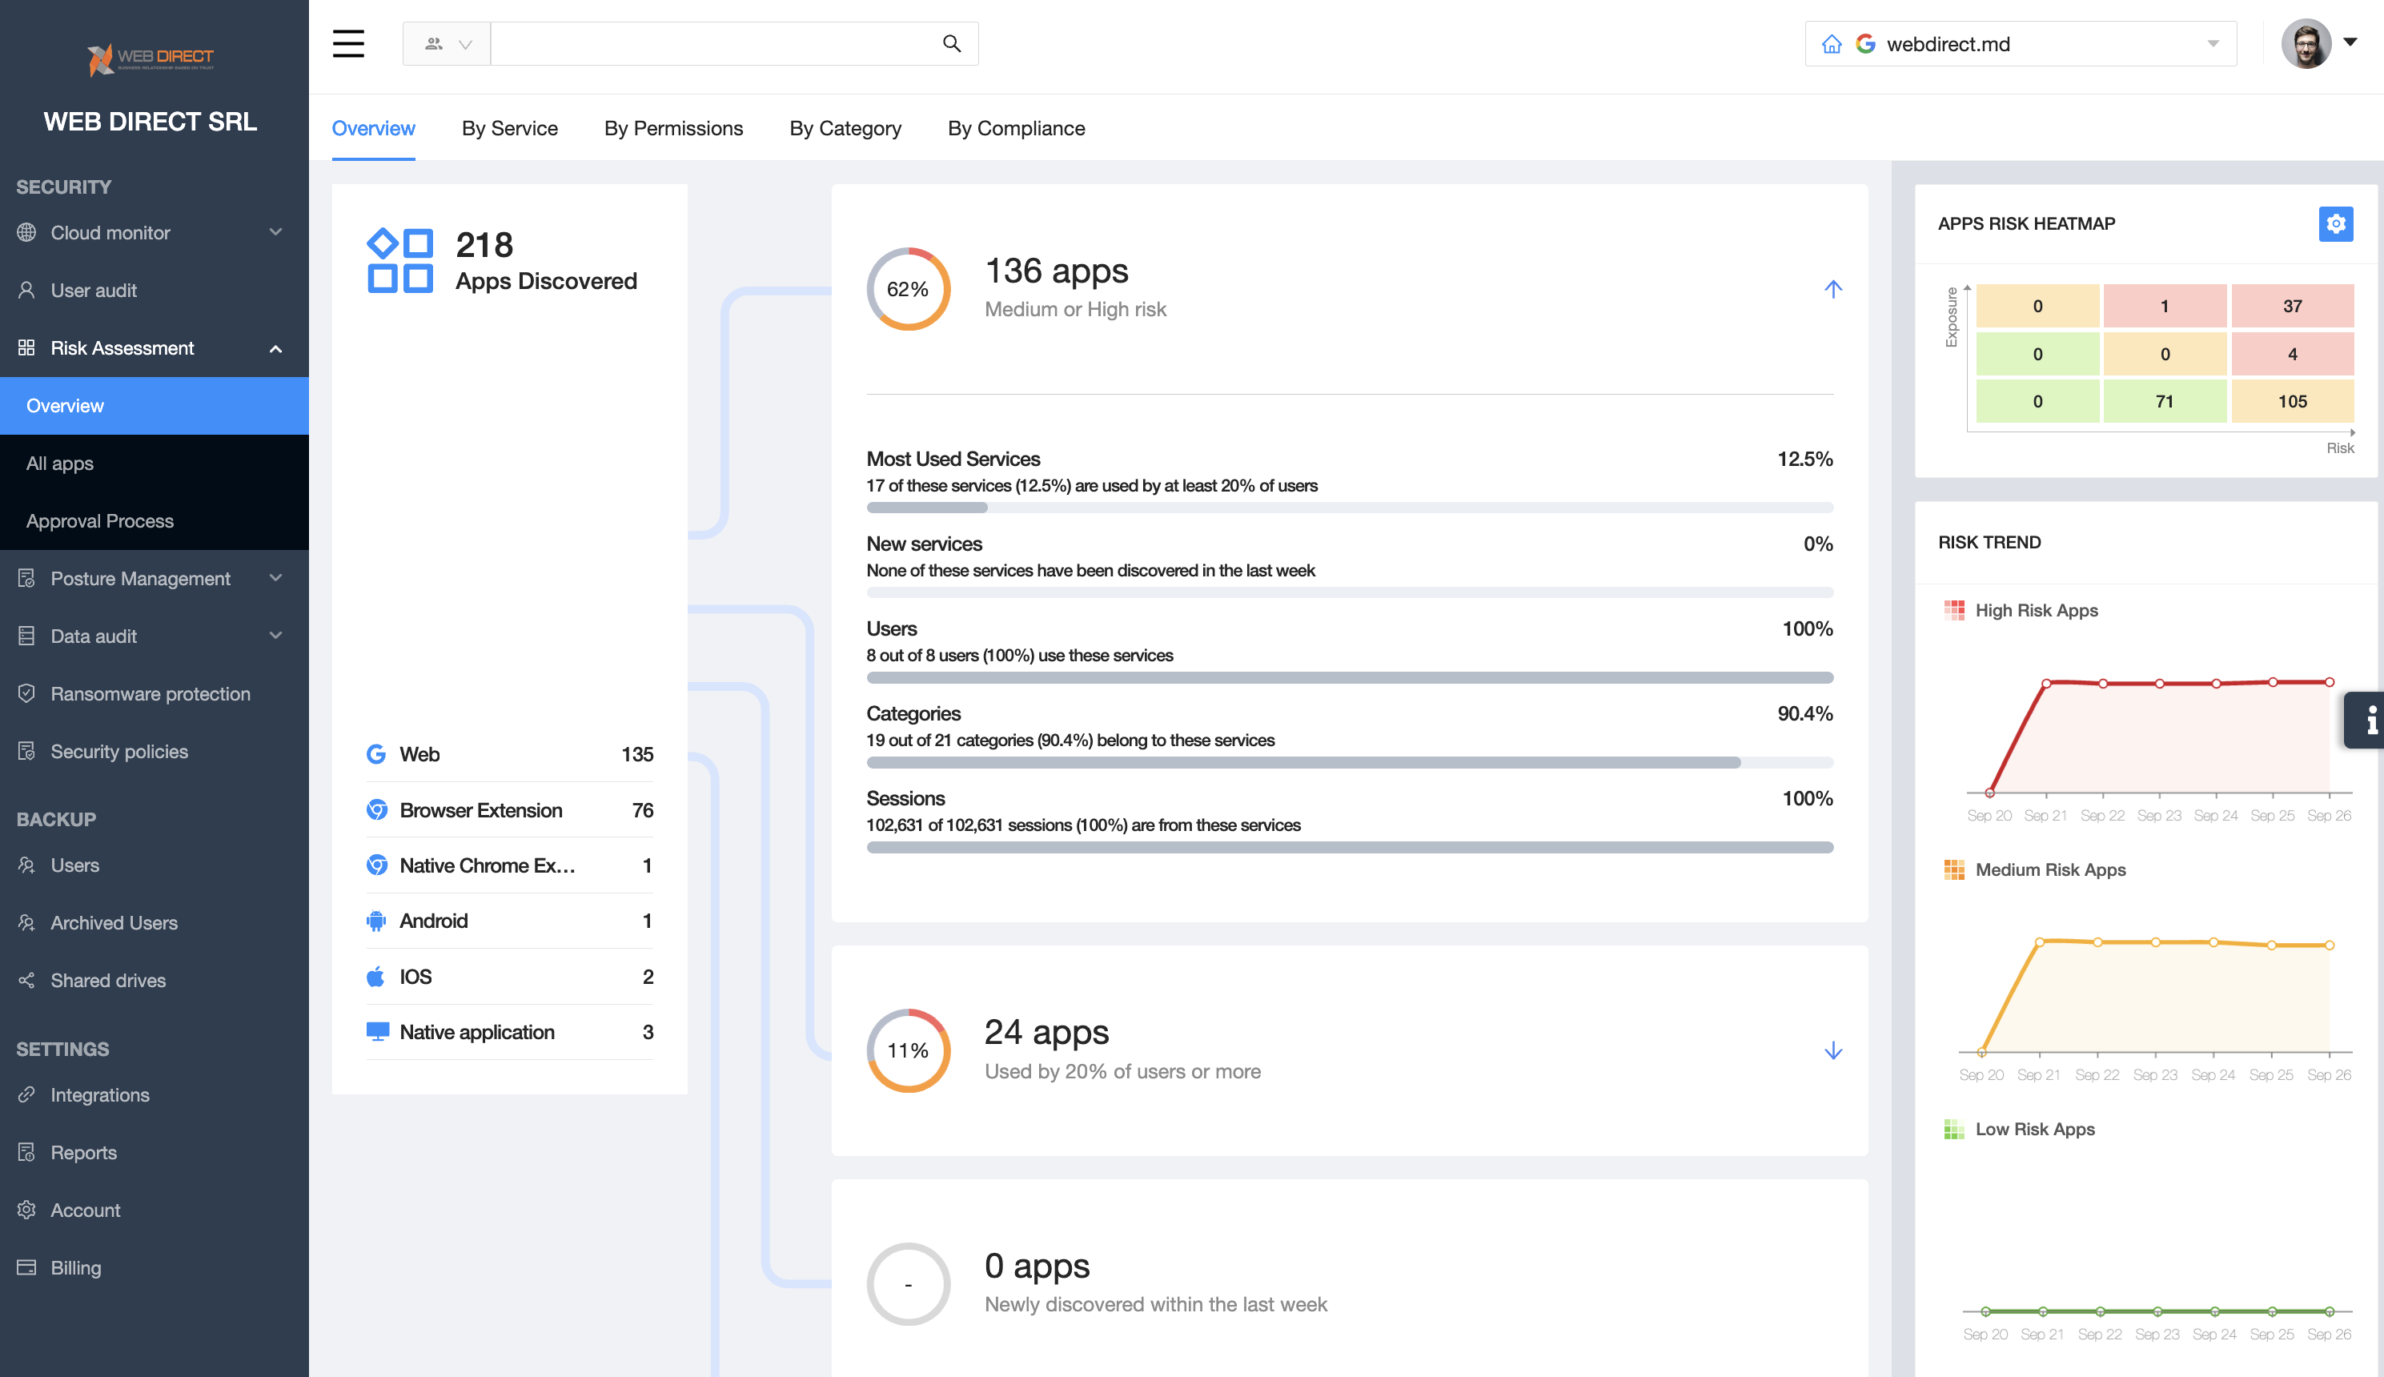Open the All apps page

(59, 464)
